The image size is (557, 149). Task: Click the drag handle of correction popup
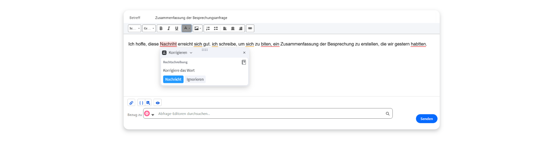click(205, 50)
